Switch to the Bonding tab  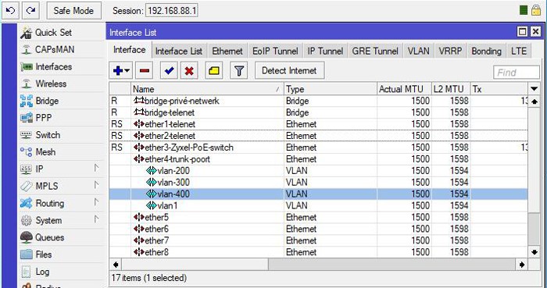[486, 52]
